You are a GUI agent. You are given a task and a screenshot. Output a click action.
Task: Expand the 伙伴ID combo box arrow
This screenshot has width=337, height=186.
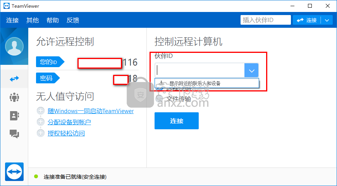click(x=251, y=70)
